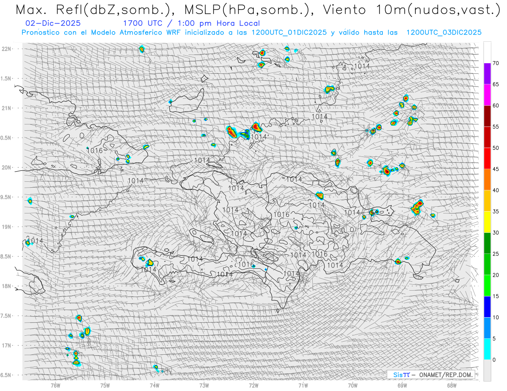Click the 74W longitude label
This screenshot has width=507, height=391.
155,385
